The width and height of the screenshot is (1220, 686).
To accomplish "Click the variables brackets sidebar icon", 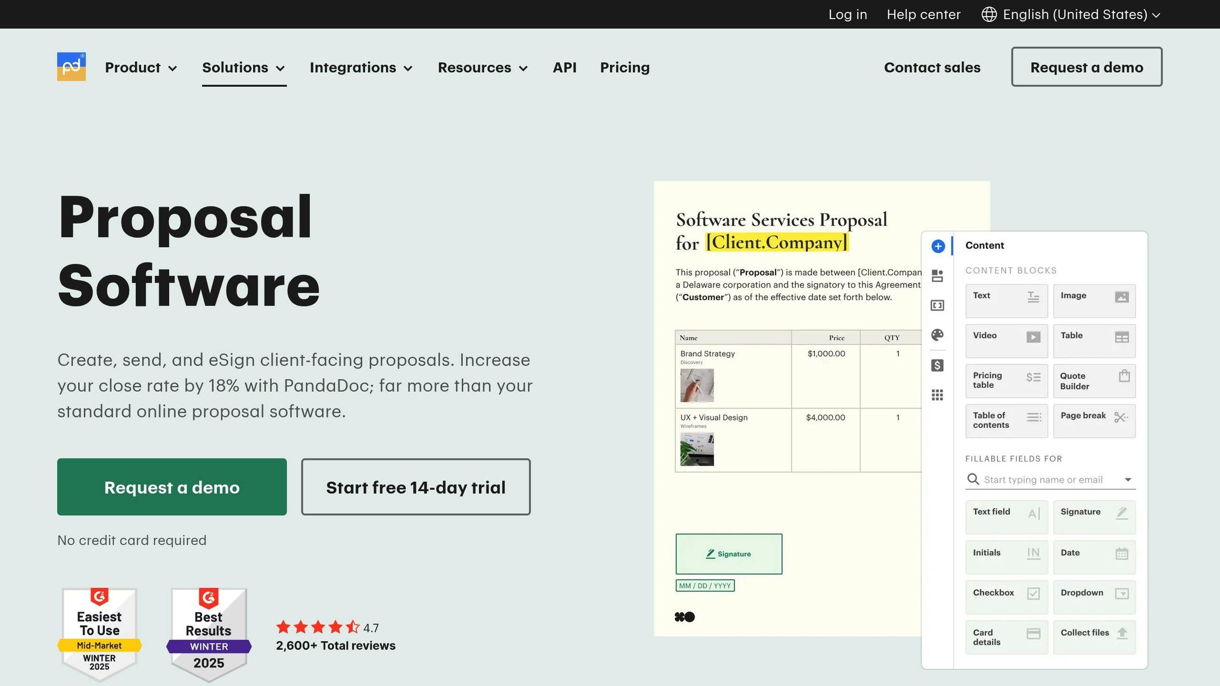I will (x=937, y=305).
